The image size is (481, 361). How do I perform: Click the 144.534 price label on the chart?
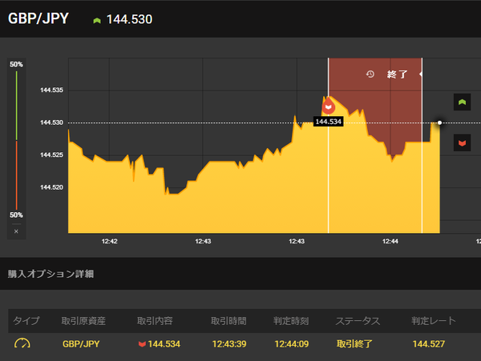coord(328,122)
